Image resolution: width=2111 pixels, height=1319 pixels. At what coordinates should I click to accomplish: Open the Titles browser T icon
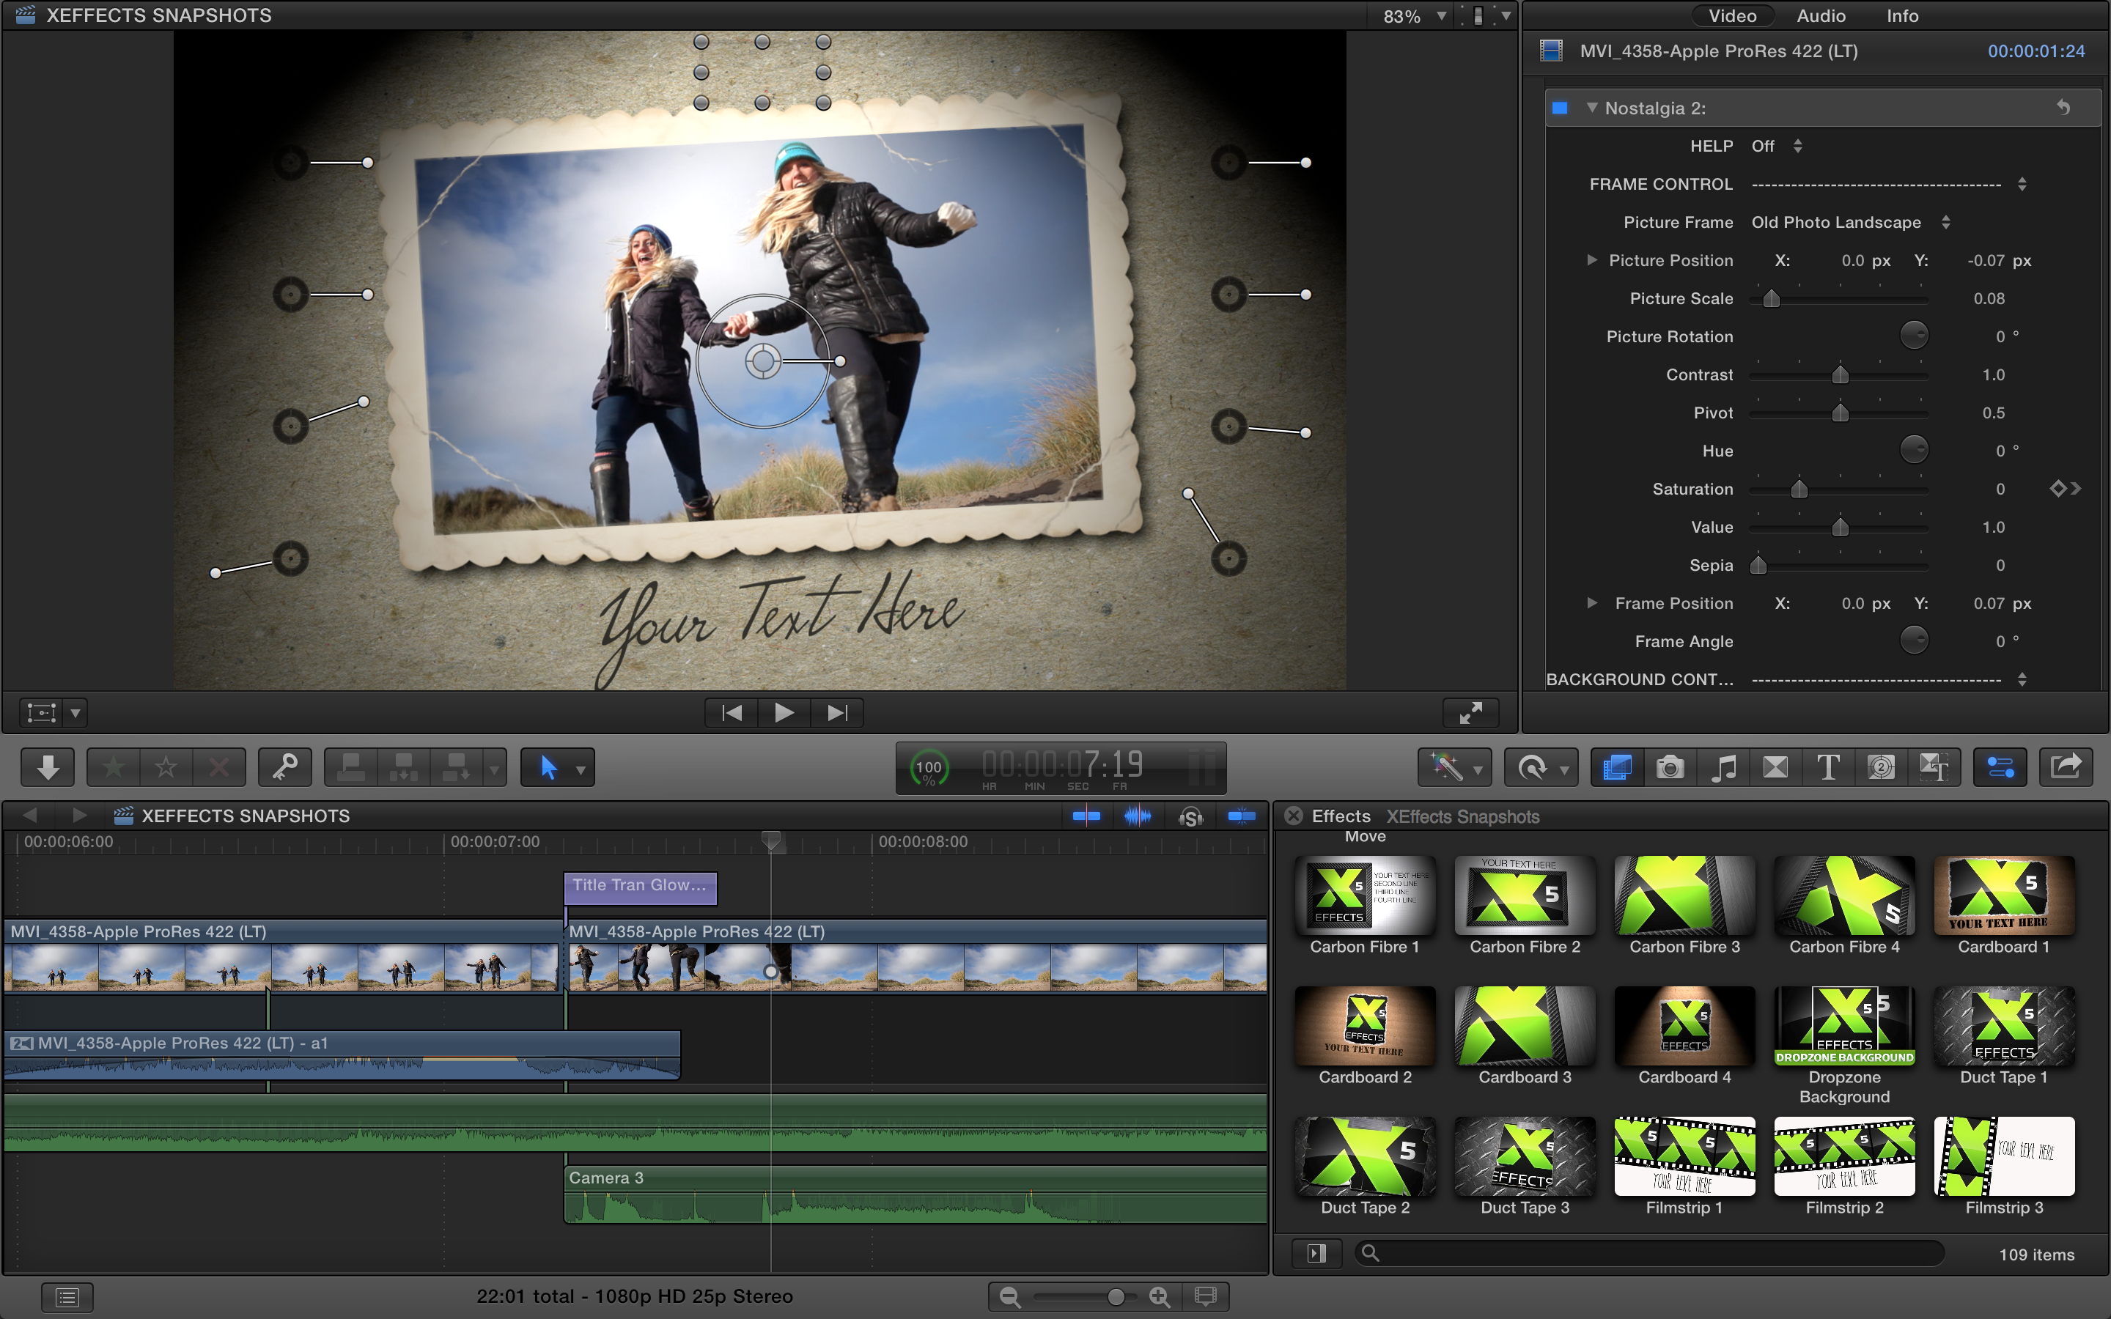click(1828, 768)
